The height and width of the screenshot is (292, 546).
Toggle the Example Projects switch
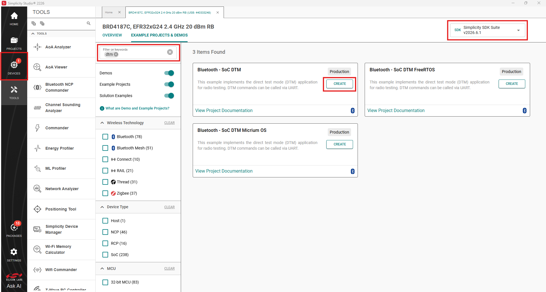pyautogui.click(x=169, y=84)
